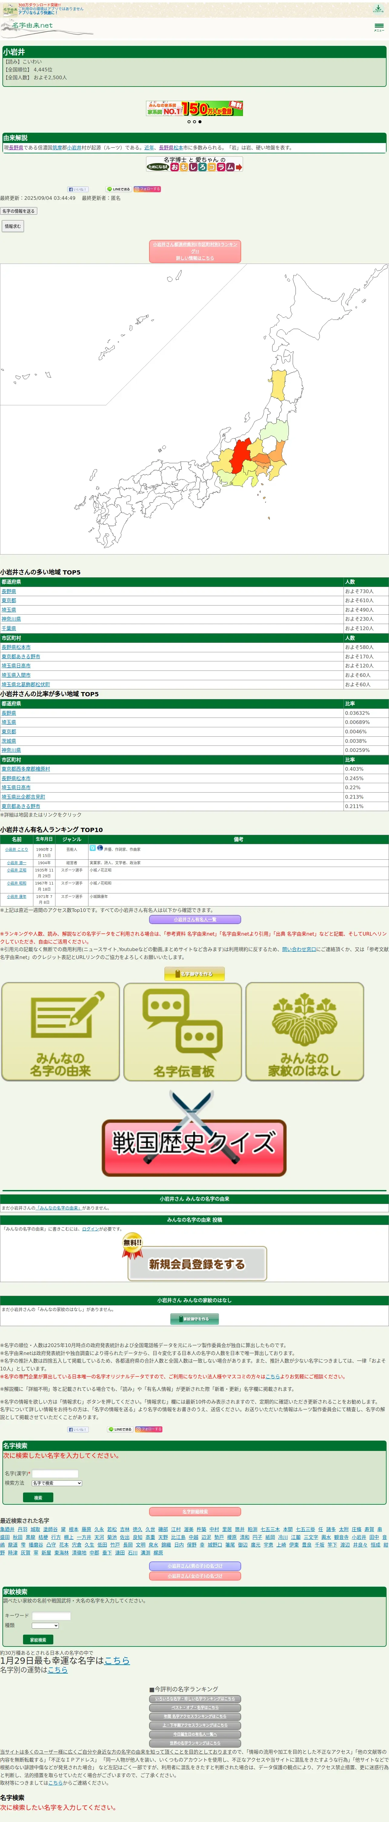The width and height of the screenshot is (389, 1822).
Task: Open the 埼玉県入間市 link
Action: pos(16,675)
